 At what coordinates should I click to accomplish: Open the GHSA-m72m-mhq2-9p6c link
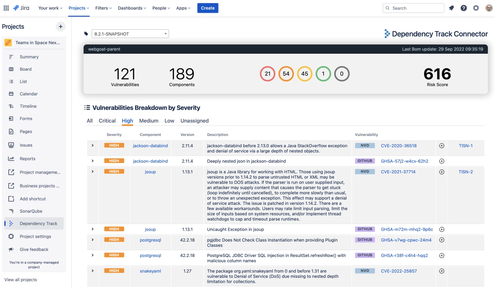(x=407, y=229)
